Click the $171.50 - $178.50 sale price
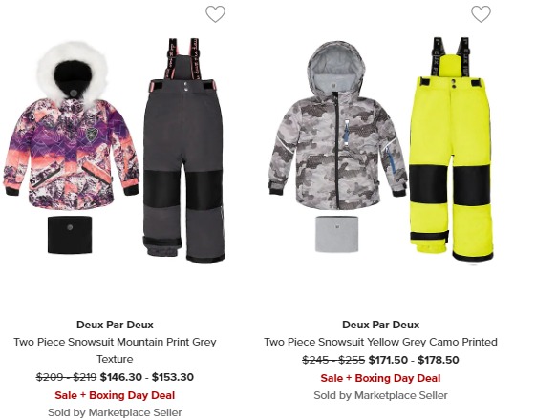 [x=414, y=360]
